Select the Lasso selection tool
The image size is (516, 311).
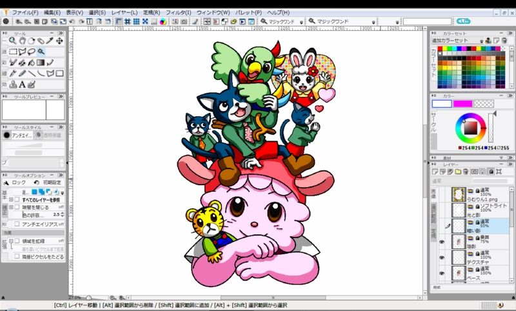(31, 52)
